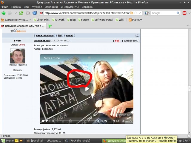Toggle video fullscreen icon
This screenshot has width=191, height=143.
pyautogui.click(x=131, y=121)
